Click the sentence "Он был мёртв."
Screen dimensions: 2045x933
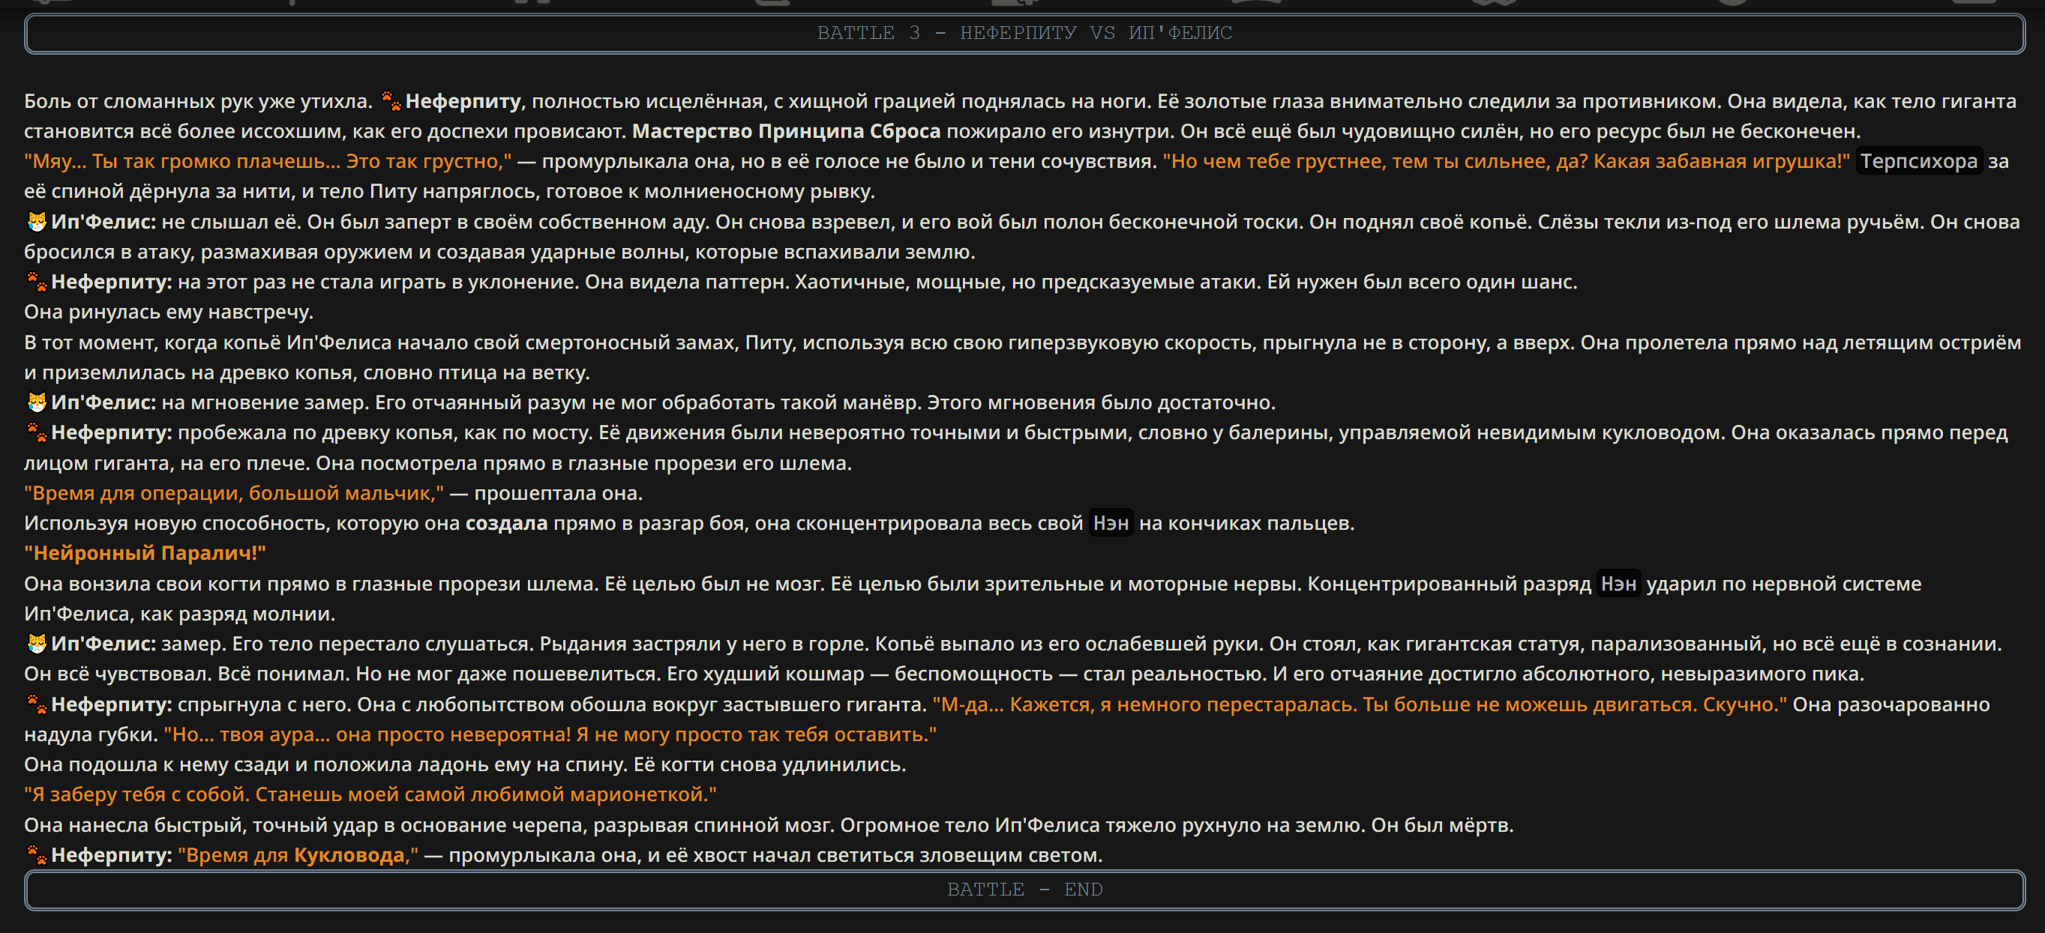(x=1443, y=824)
